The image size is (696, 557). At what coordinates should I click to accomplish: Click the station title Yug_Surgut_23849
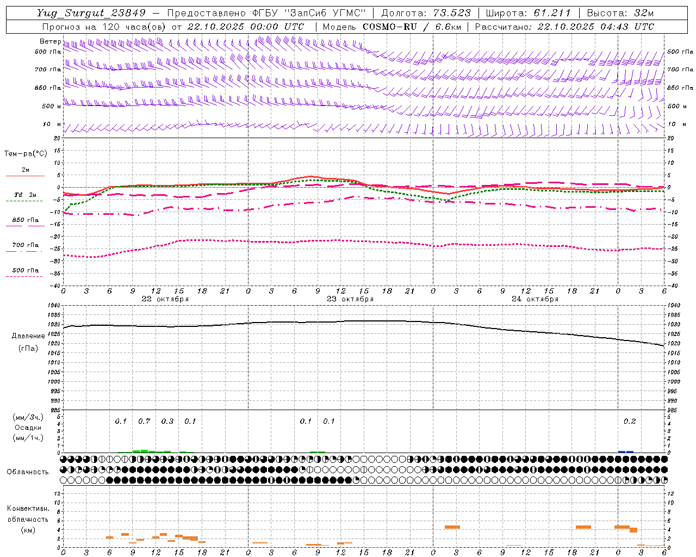point(91,13)
